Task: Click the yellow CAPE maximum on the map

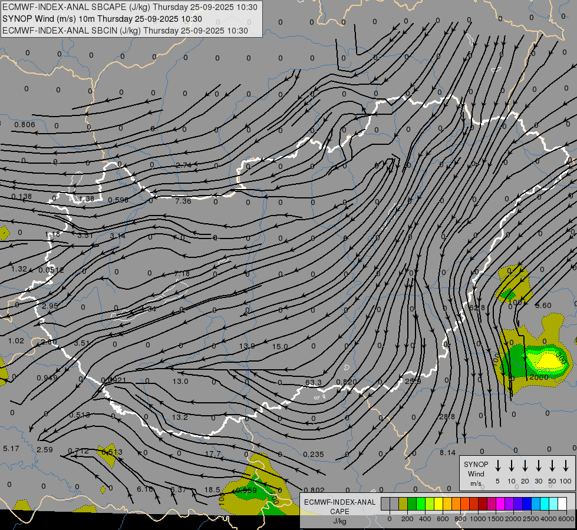Action: (x=549, y=360)
